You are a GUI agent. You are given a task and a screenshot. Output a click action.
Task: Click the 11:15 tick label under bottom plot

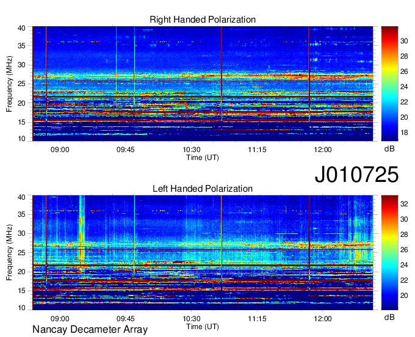[x=257, y=319]
